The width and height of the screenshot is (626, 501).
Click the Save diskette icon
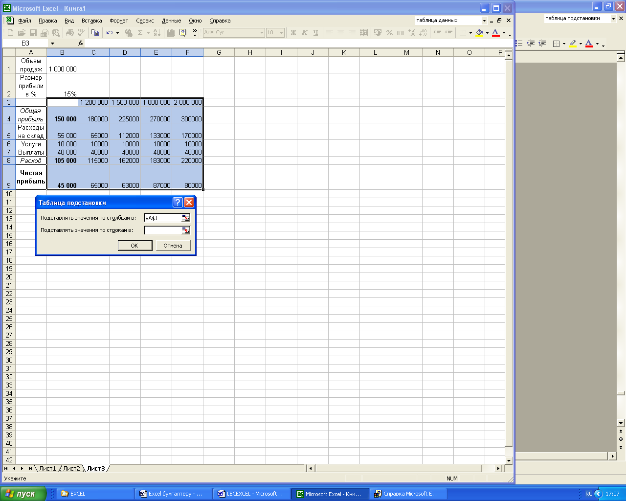click(x=33, y=33)
